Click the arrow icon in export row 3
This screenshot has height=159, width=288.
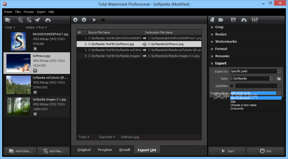point(145,50)
